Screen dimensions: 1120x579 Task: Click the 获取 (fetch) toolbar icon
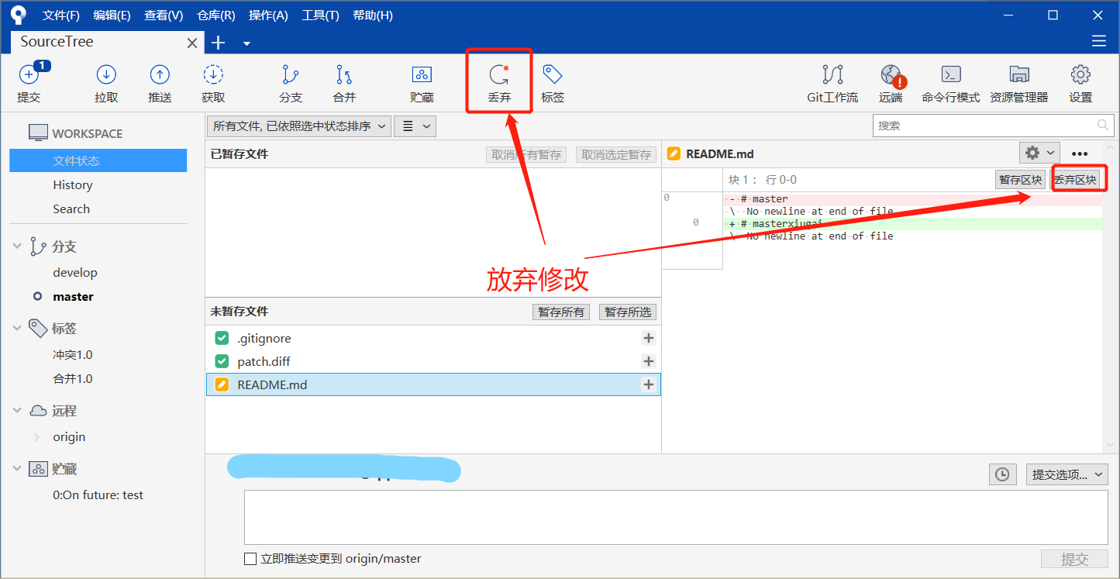point(213,83)
